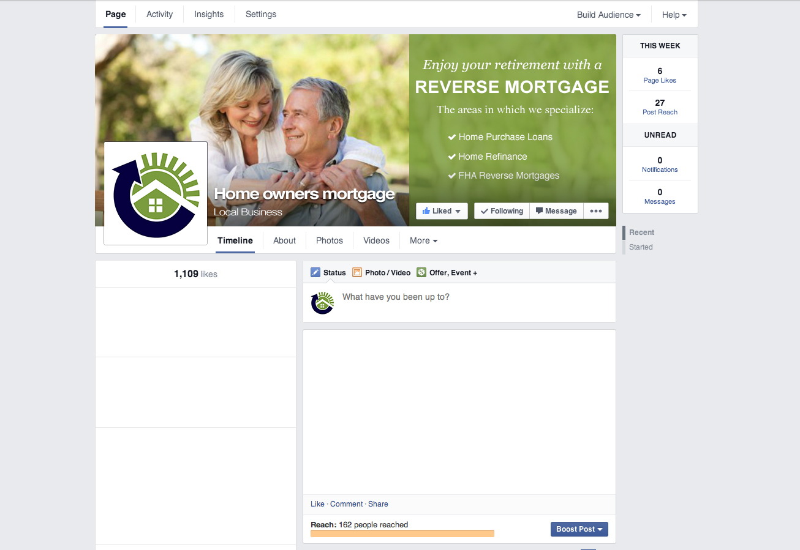Open the More tab dropdown
800x550 pixels.
pos(423,240)
